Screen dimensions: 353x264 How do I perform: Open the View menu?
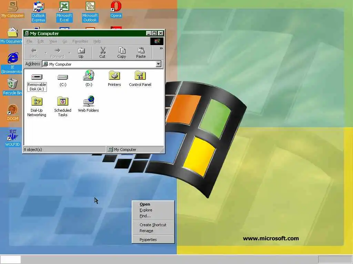pyautogui.click(x=53, y=41)
